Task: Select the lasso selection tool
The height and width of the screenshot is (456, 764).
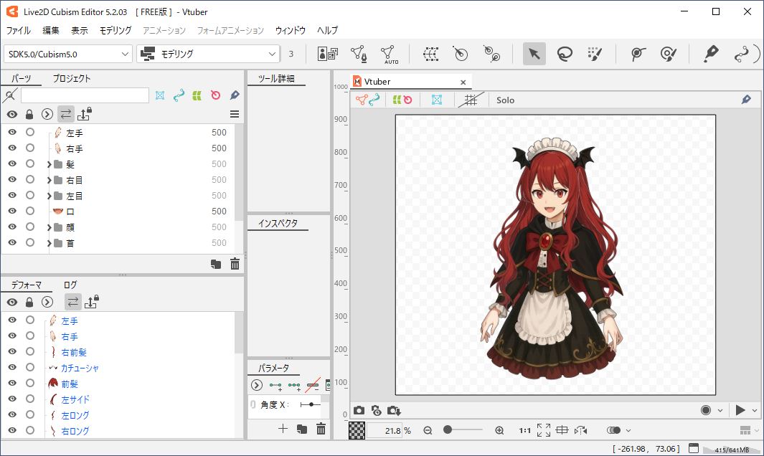Action: tap(565, 54)
